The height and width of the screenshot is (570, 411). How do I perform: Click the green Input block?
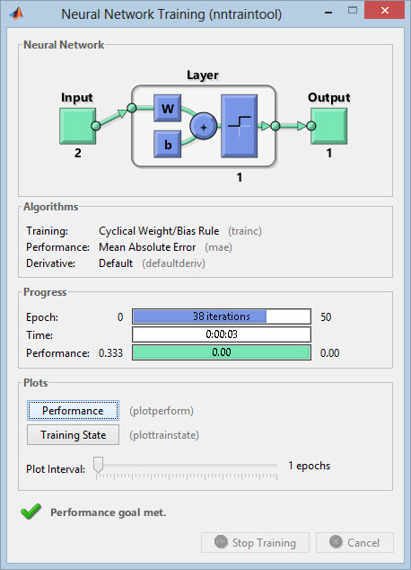[78, 126]
